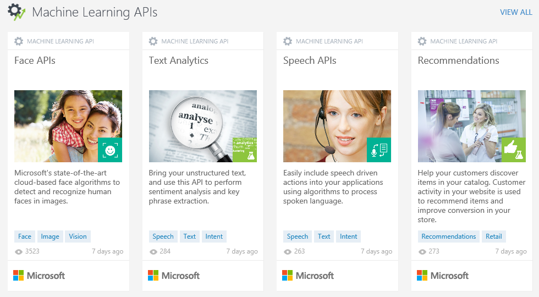The height and width of the screenshot is (297, 539).
Task: Click the view count 3523
Action: pyautogui.click(x=32, y=251)
